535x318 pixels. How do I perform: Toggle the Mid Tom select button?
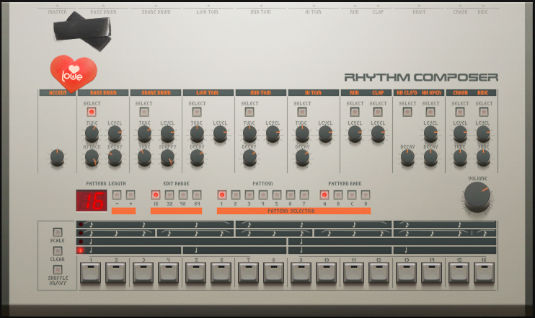coord(249,112)
